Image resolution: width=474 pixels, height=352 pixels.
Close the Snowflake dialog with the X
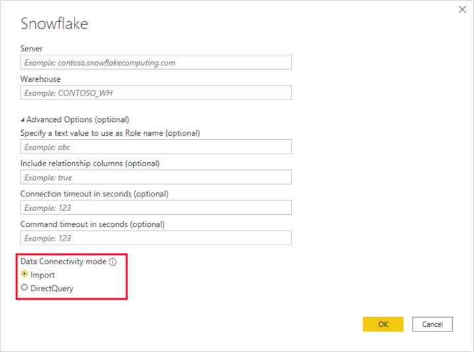(x=462, y=10)
